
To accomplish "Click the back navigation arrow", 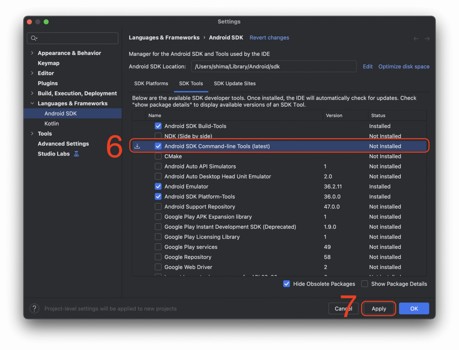I will (x=416, y=39).
